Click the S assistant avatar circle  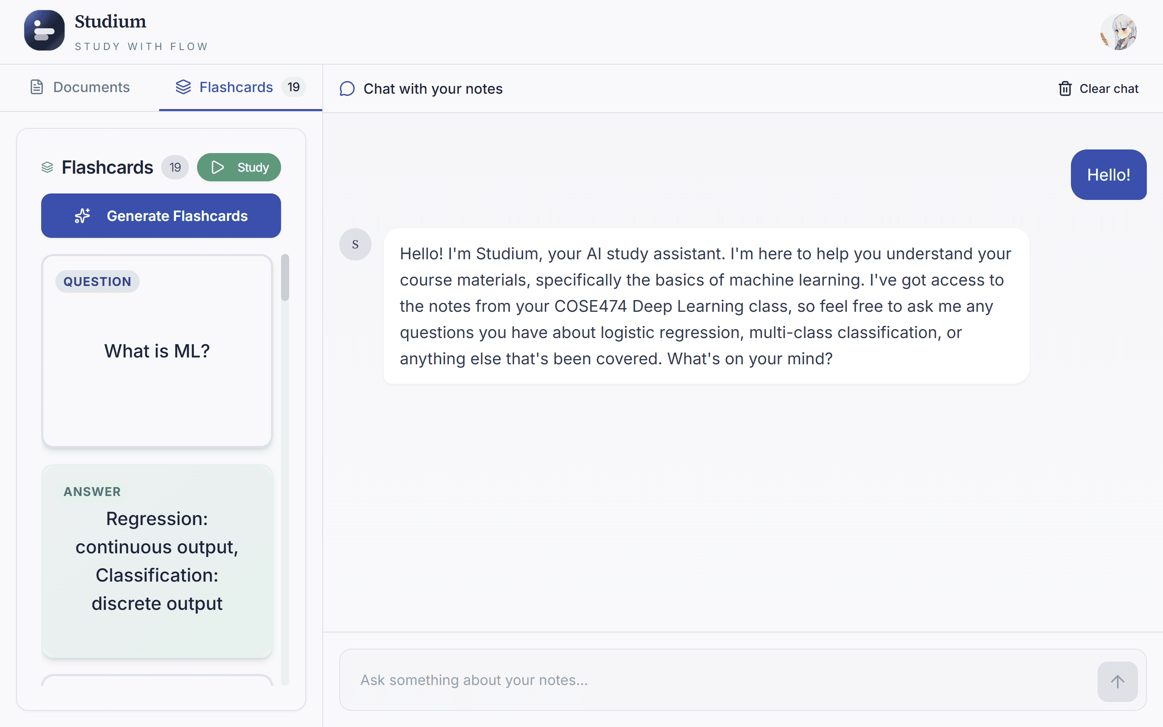(x=355, y=244)
